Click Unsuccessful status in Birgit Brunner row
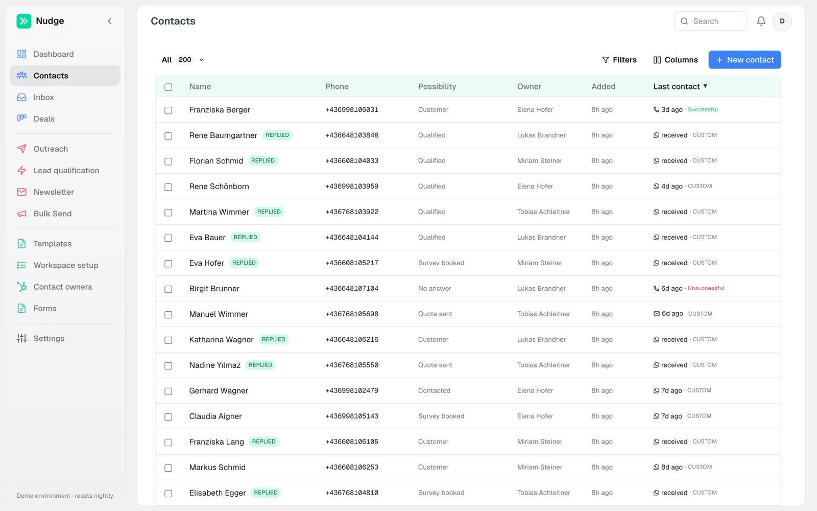The image size is (817, 511). click(x=706, y=288)
